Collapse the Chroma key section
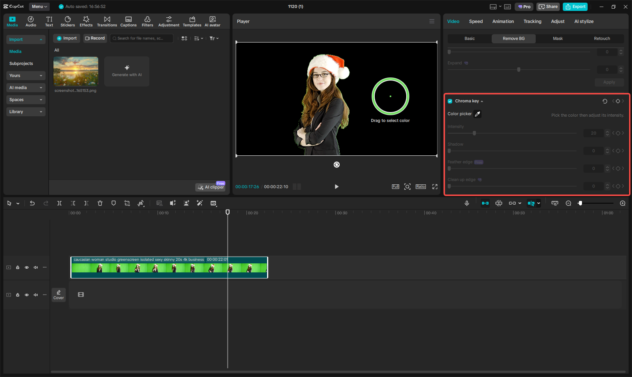Viewport: 632px width, 377px height. pyautogui.click(x=482, y=101)
